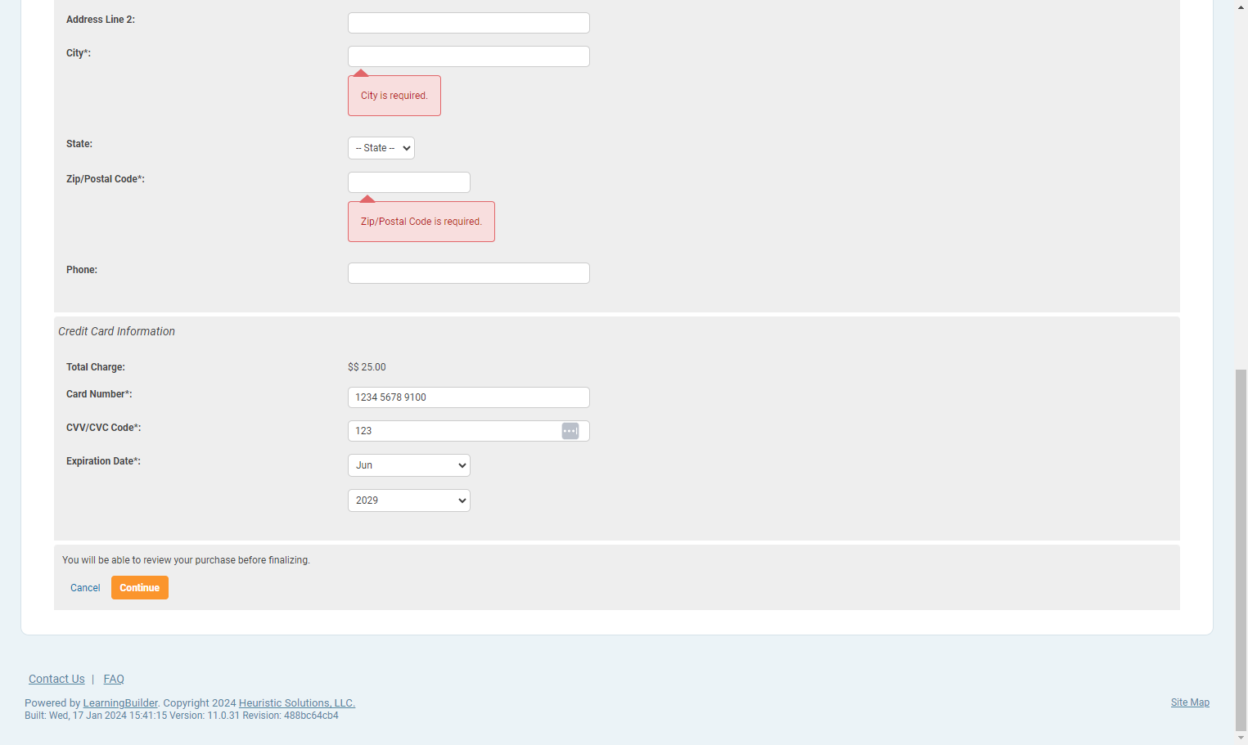
Task: Click the 'Zip/Postal Code is required.' error message
Action: pos(421,222)
